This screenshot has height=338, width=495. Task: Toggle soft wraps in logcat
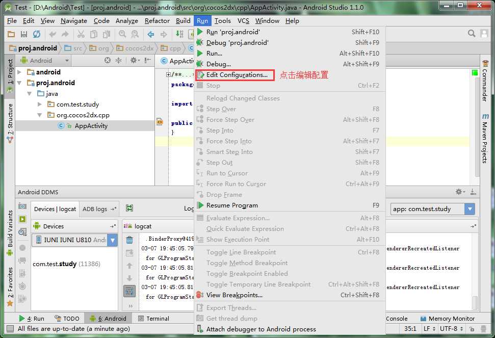[x=129, y=291]
